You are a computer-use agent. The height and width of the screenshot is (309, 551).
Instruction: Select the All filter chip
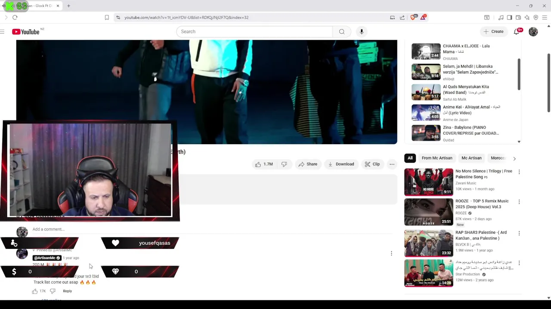(x=410, y=158)
